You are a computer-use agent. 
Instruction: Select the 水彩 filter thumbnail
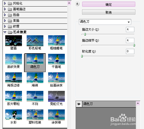point(14,115)
